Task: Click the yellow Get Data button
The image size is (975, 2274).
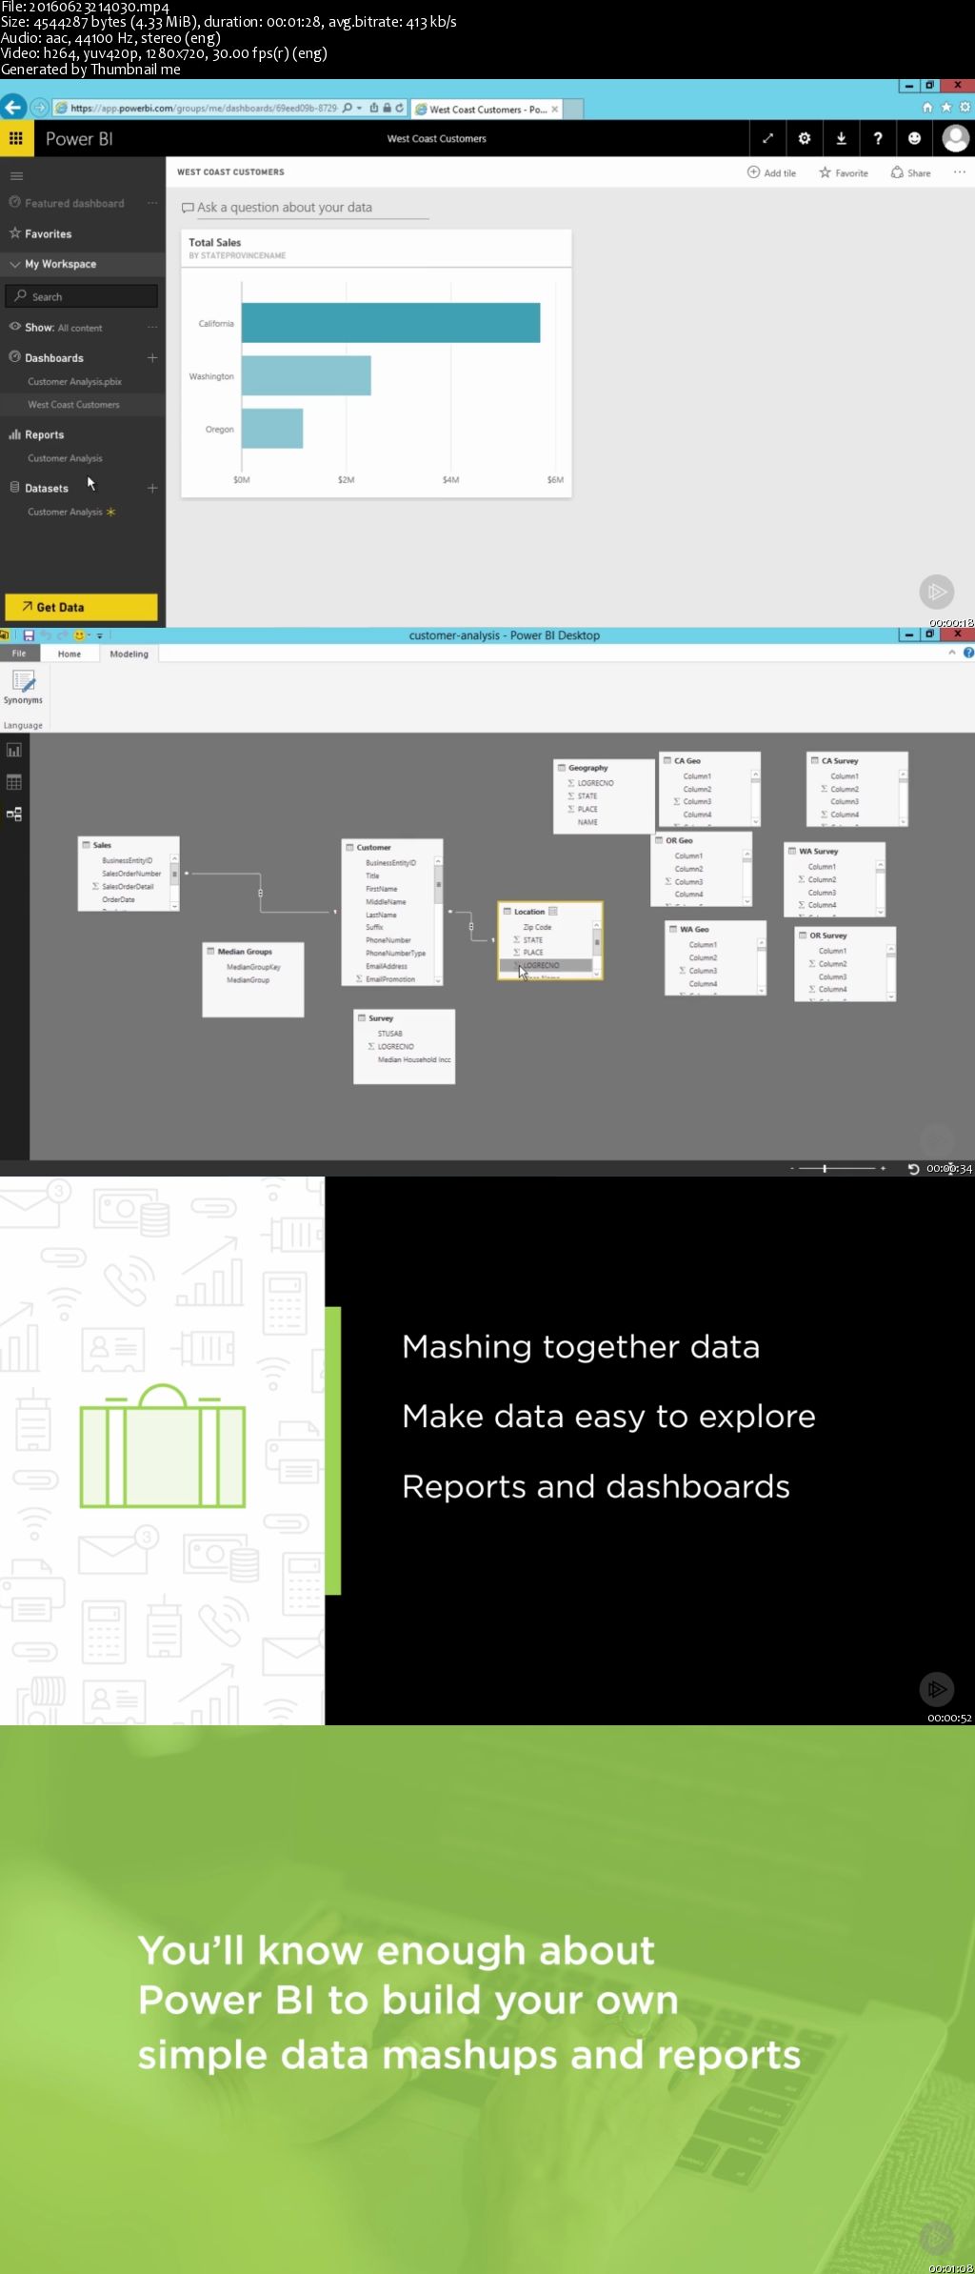Action: [81, 607]
